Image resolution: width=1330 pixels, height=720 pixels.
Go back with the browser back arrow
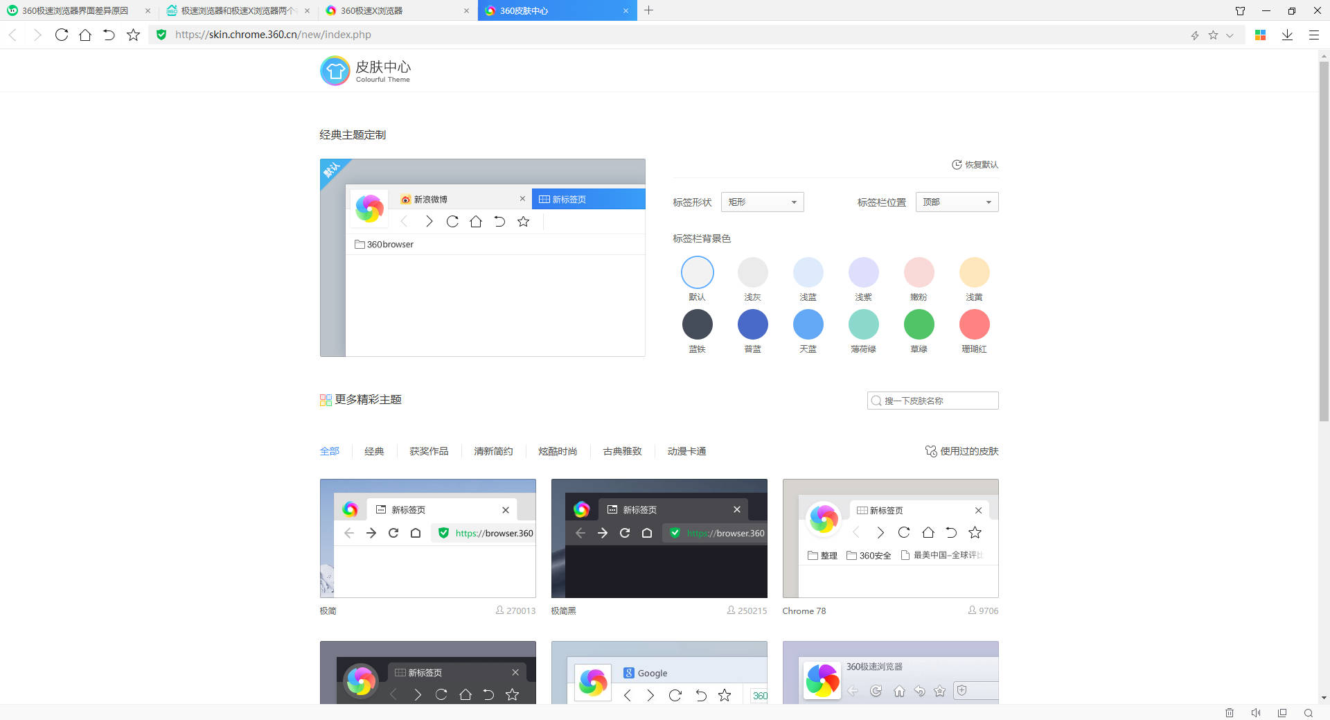(12, 35)
